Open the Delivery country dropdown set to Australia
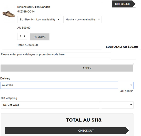Screen dimensions: 141x136 (x=67, y=85)
